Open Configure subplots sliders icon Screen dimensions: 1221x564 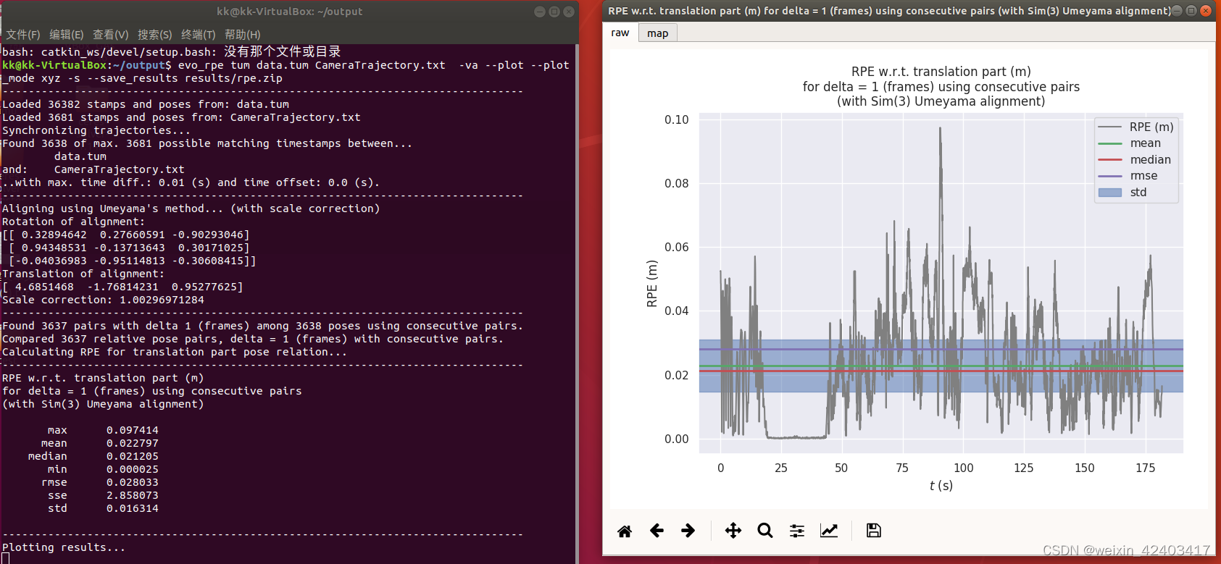pos(797,531)
